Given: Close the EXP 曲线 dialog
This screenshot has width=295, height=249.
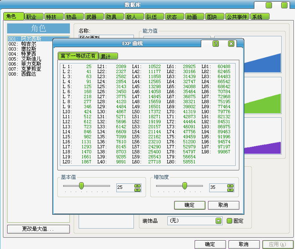Looking at the screenshot, I should tap(231, 44).
